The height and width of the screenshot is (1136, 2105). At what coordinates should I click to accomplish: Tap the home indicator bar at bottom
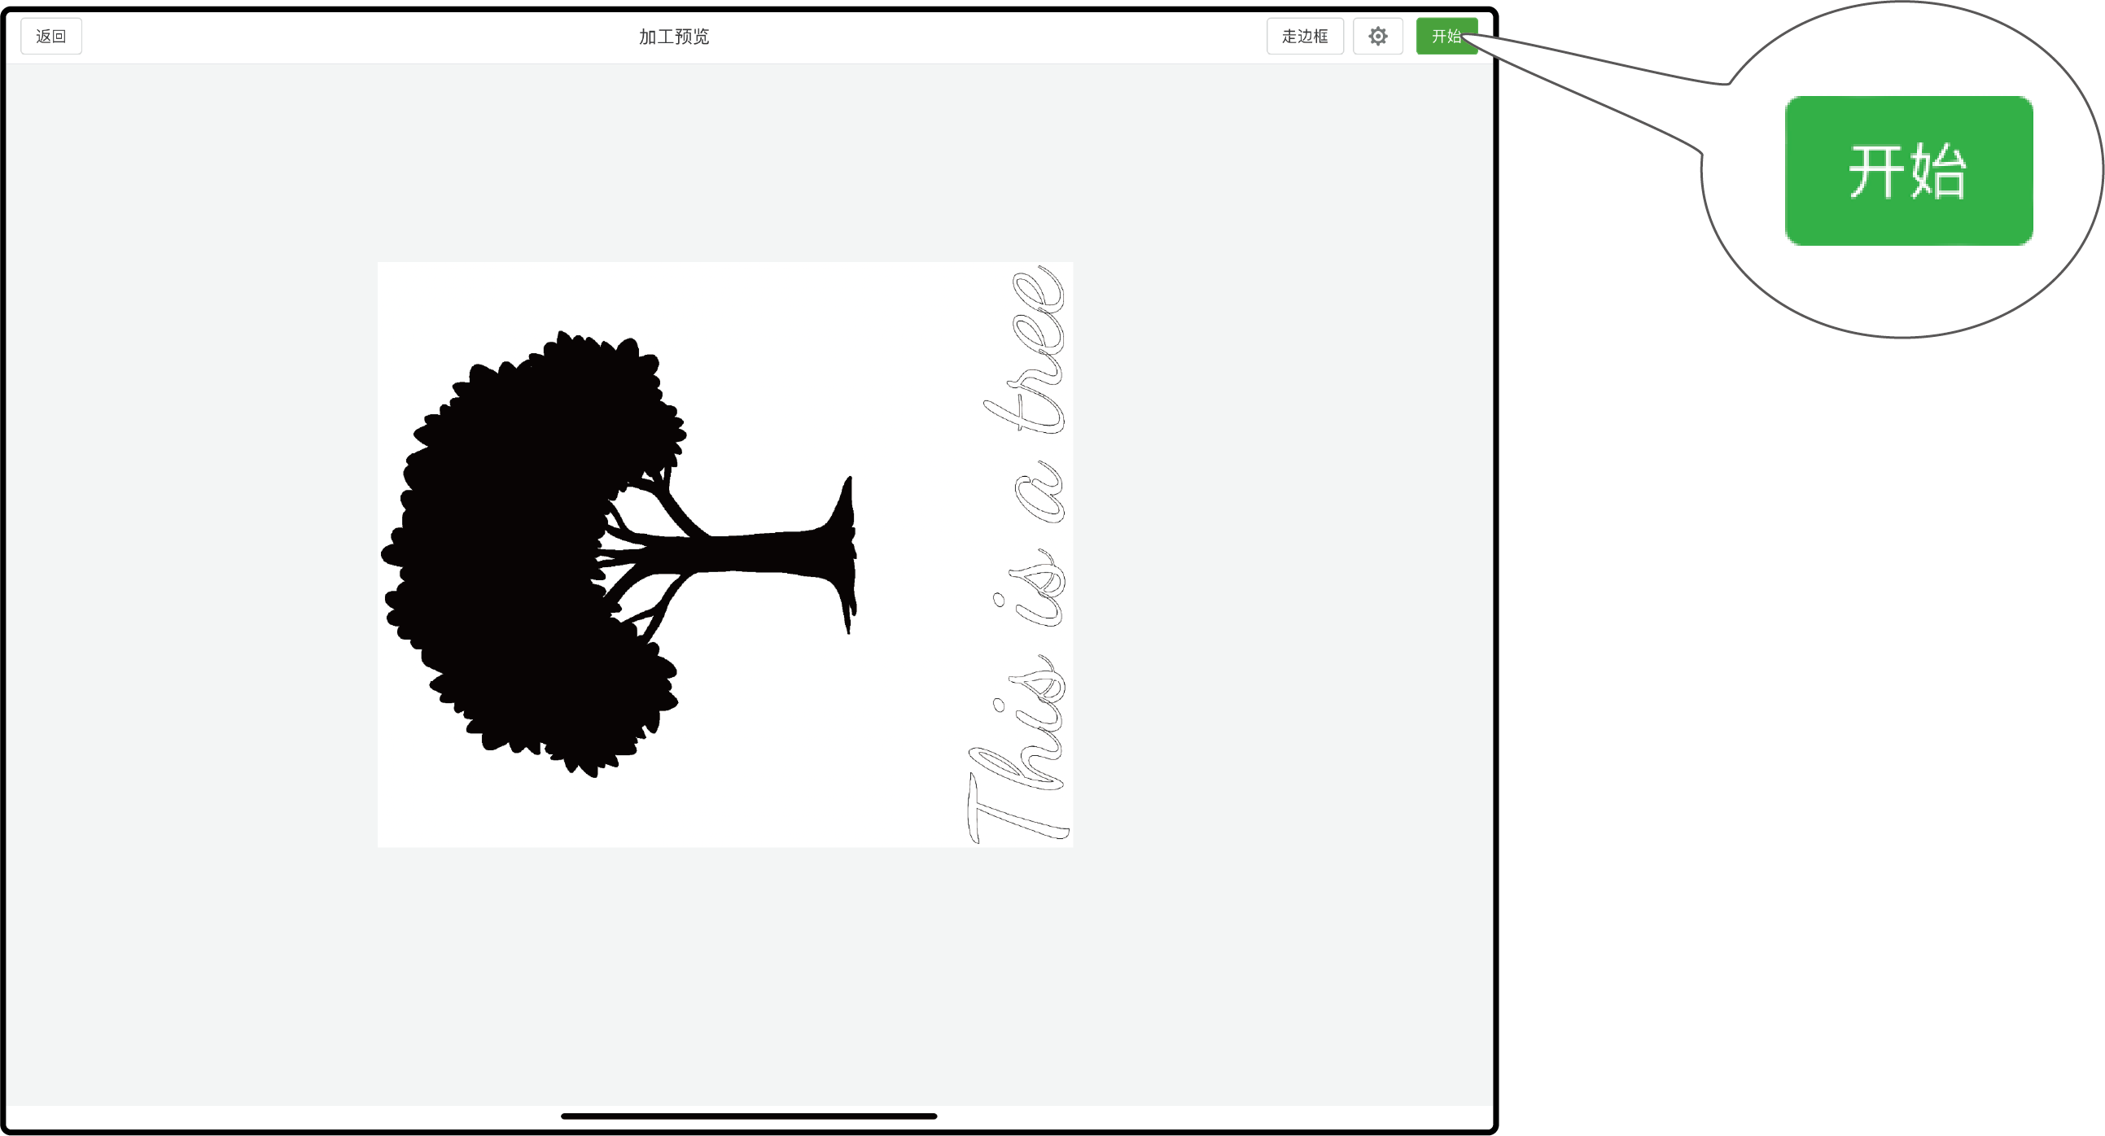coord(749,1116)
